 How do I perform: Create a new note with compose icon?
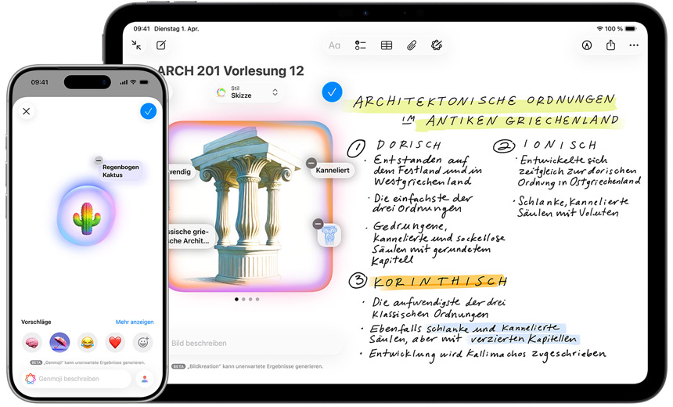click(x=161, y=45)
